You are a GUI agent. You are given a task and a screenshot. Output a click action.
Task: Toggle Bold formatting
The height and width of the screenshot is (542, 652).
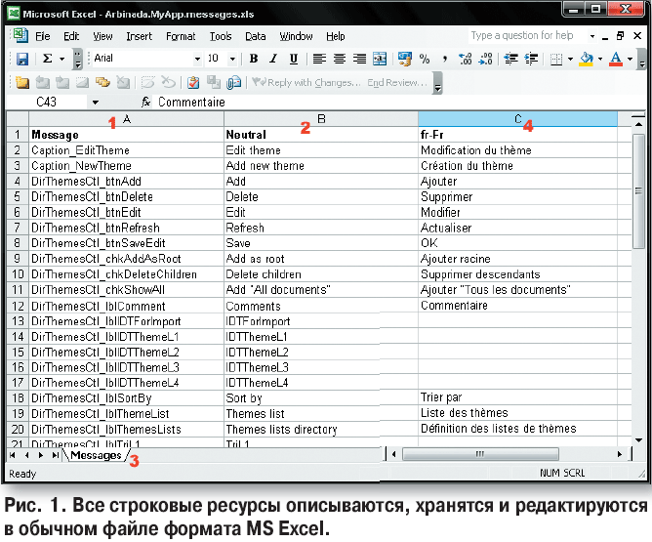pyautogui.click(x=253, y=60)
